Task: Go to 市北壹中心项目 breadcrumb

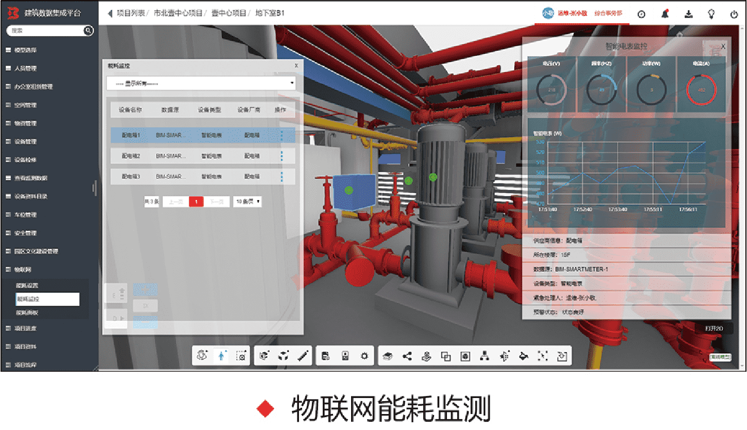Action: pyautogui.click(x=178, y=13)
